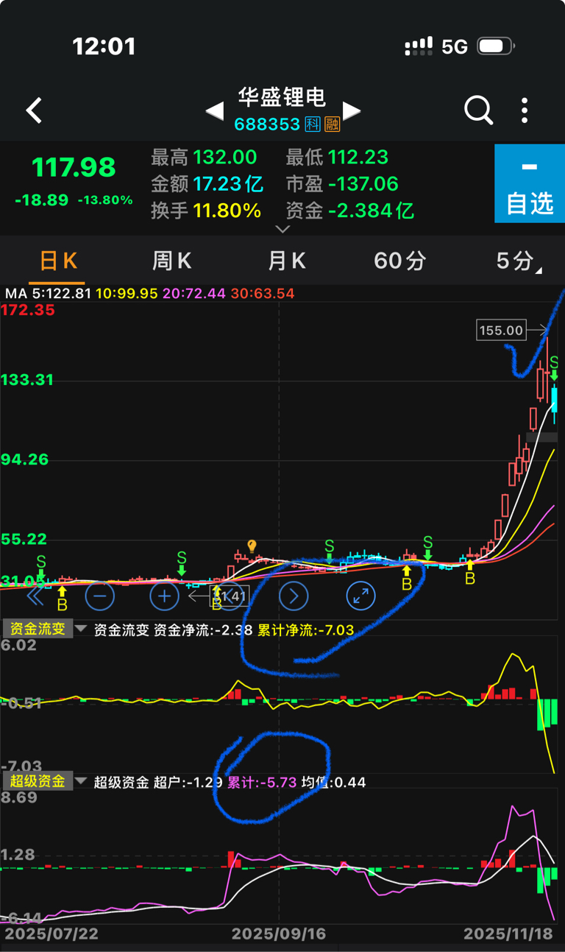Viewport: 565px width, 952px height.
Task: Go to next stock with right triangle
Action: point(352,111)
